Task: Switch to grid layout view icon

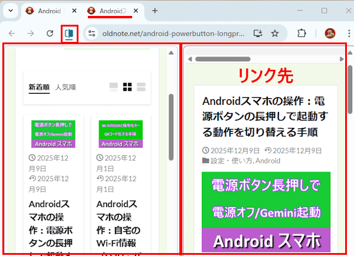Action: tap(127, 87)
